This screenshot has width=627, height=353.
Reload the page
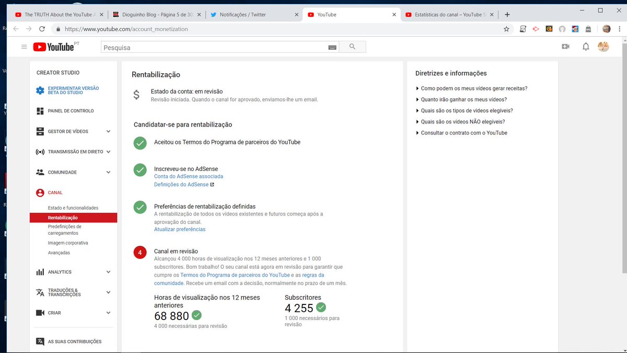[42, 29]
